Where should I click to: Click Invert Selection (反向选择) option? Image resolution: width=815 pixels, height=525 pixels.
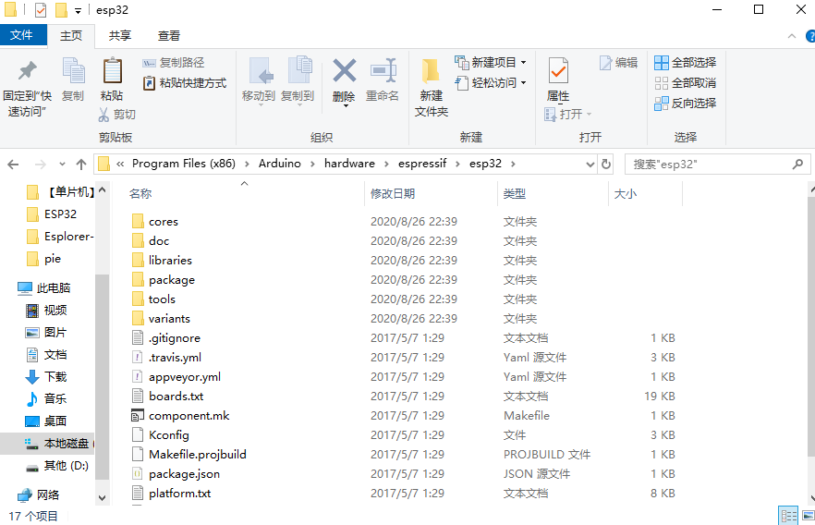coord(686,104)
